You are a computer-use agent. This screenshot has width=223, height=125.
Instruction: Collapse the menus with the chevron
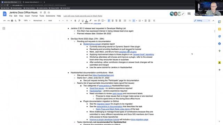[213, 21]
